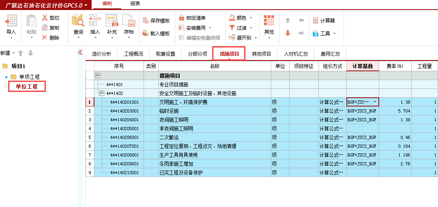Click 载入模板 load template

pyautogui.click(x=156, y=33)
